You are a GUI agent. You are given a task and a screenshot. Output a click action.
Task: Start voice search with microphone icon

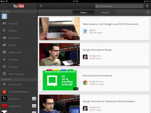coord(147,6)
